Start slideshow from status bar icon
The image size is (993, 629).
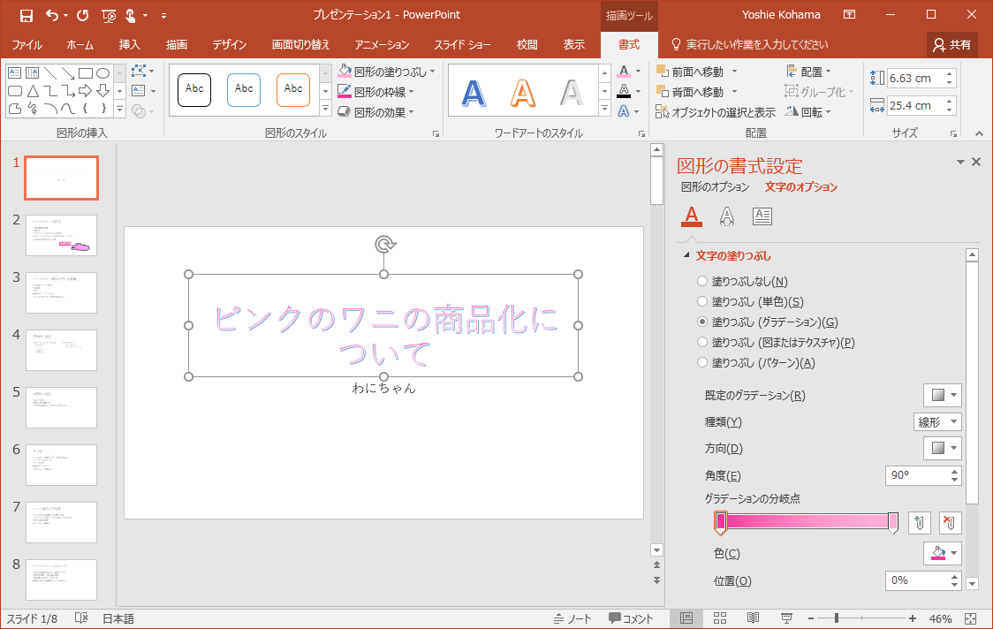click(786, 618)
